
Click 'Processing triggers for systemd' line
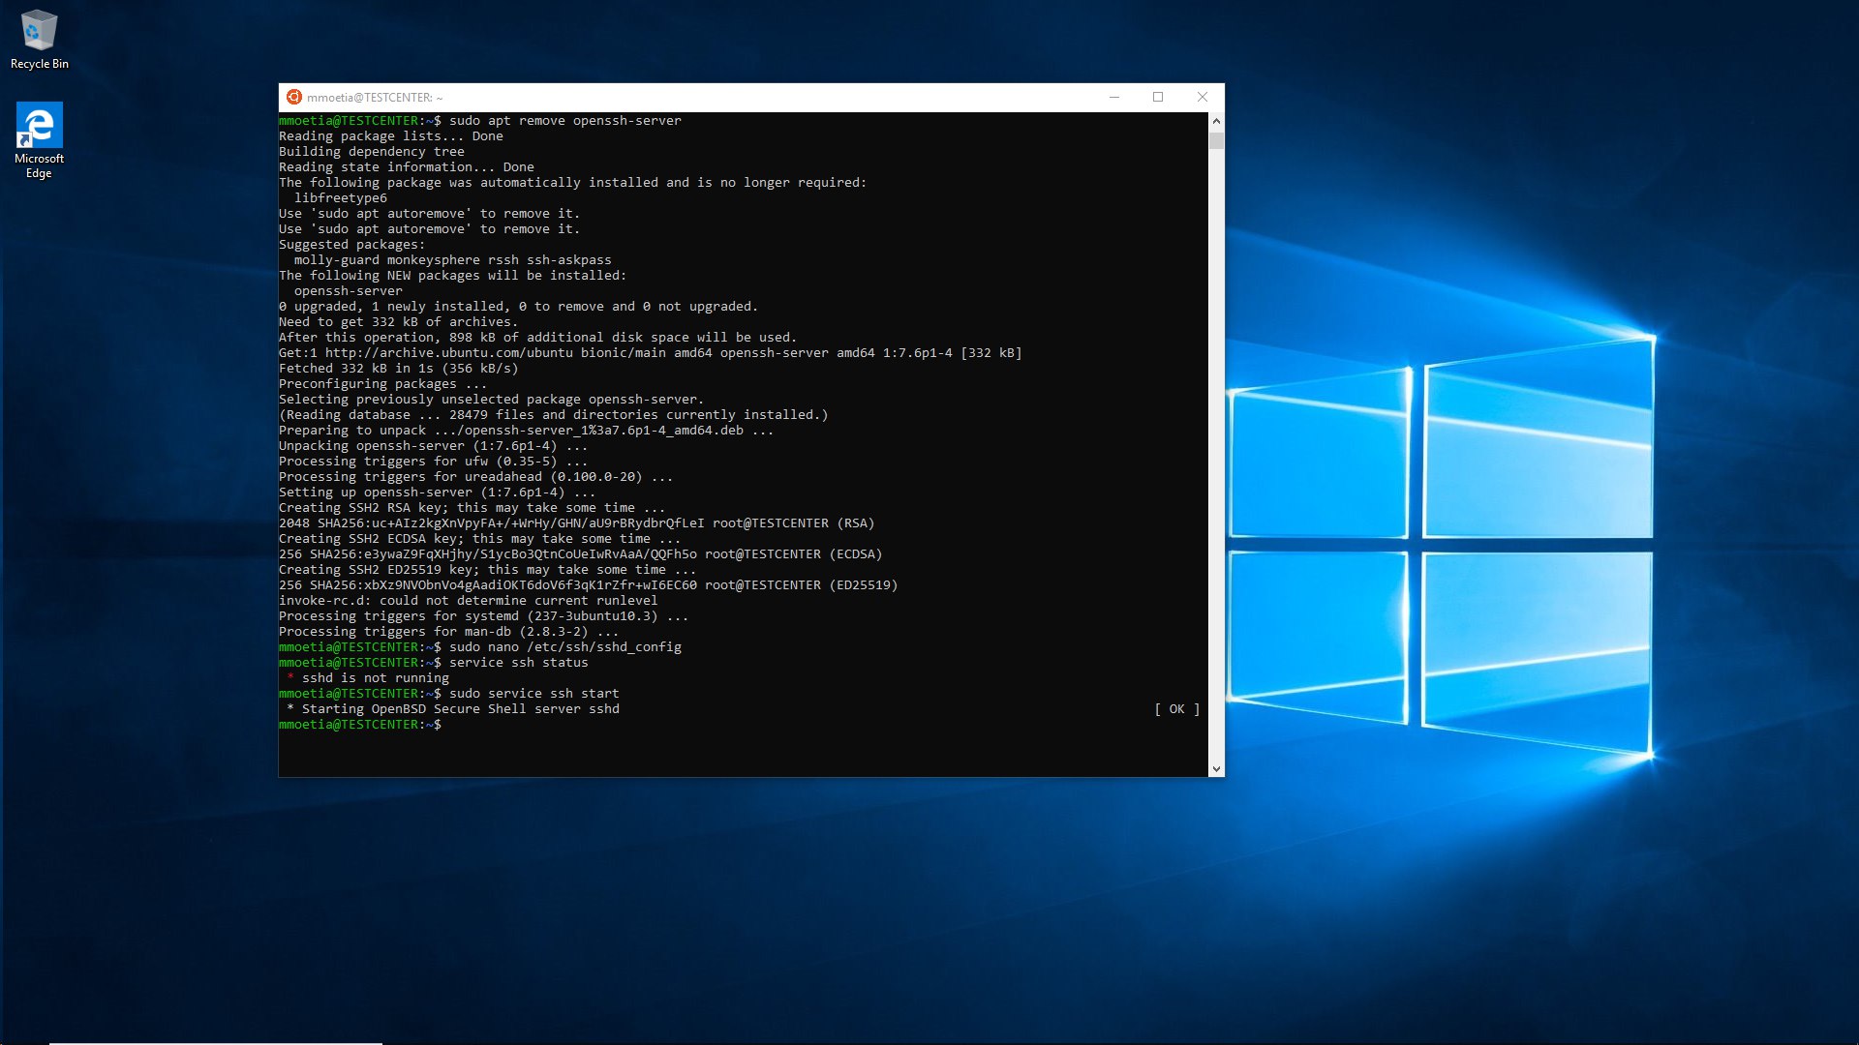coord(484,616)
